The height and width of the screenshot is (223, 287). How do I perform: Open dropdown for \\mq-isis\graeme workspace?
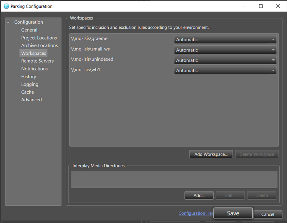pyautogui.click(x=225, y=40)
